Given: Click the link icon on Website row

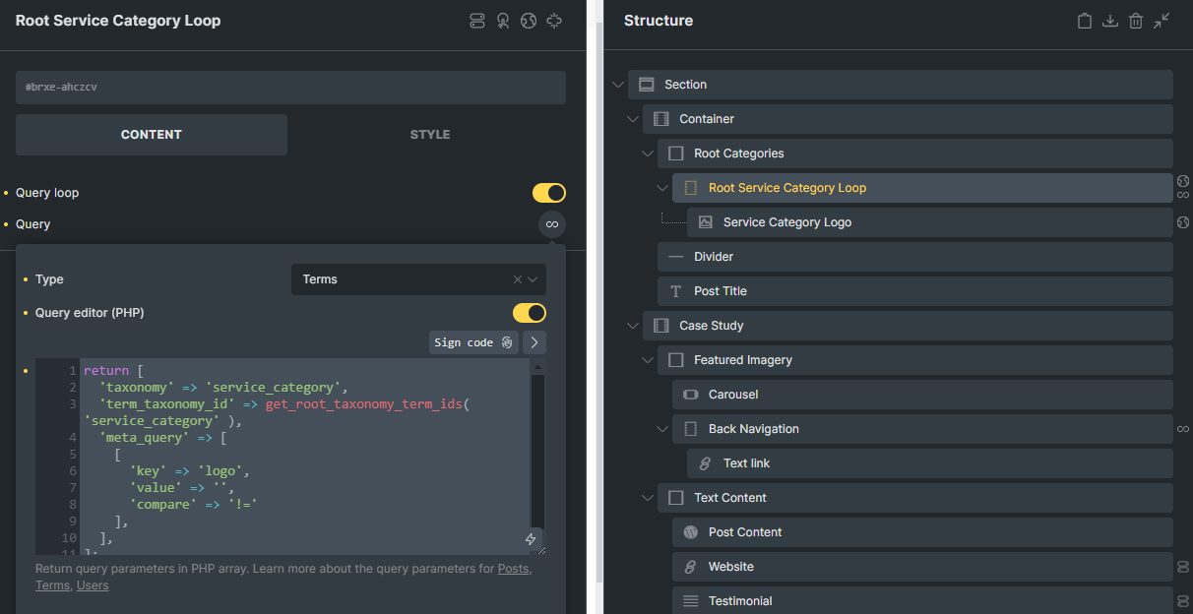Looking at the screenshot, I should [690, 567].
